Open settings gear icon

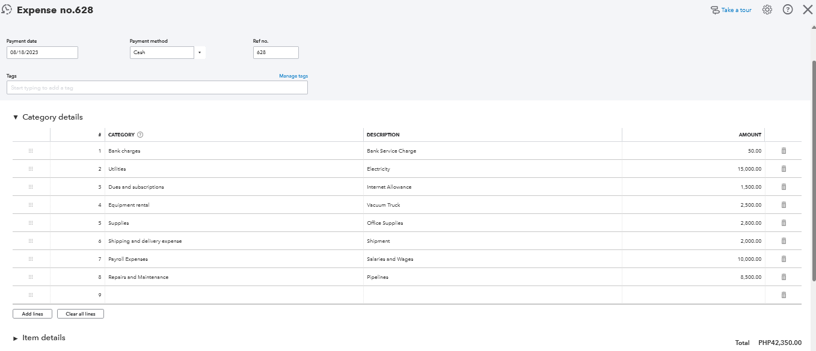[767, 10]
